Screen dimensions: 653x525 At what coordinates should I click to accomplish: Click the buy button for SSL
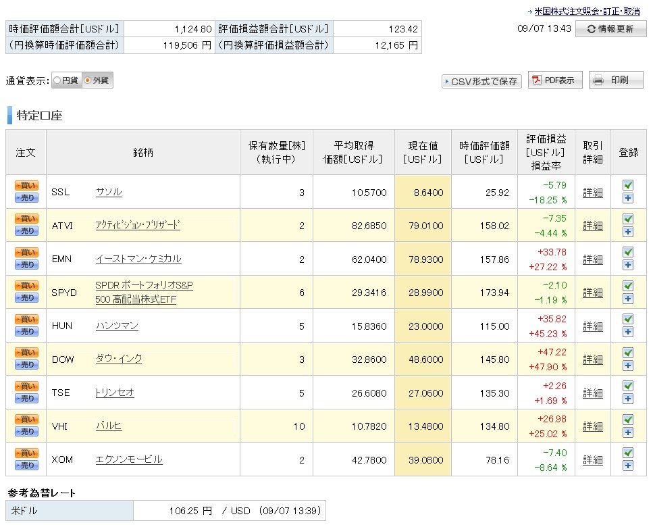tap(26, 185)
